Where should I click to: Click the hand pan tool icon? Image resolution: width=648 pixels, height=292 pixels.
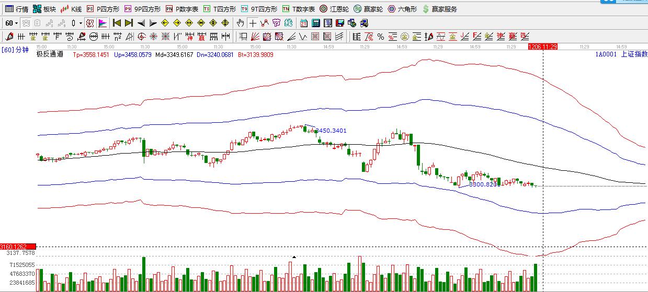pyautogui.click(x=240, y=23)
